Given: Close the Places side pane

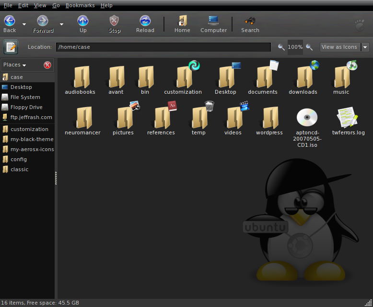Looking at the screenshot, I should [x=47, y=65].
